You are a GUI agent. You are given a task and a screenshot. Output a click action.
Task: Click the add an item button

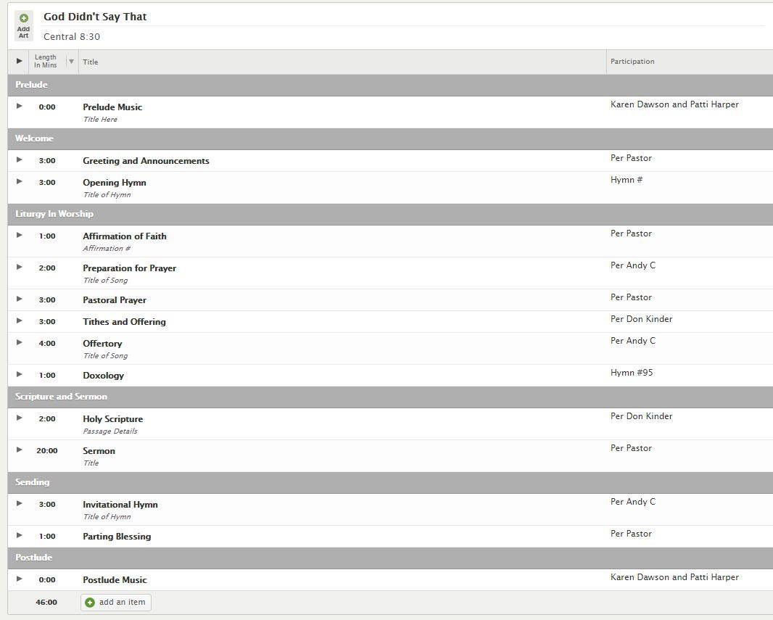[x=116, y=603]
